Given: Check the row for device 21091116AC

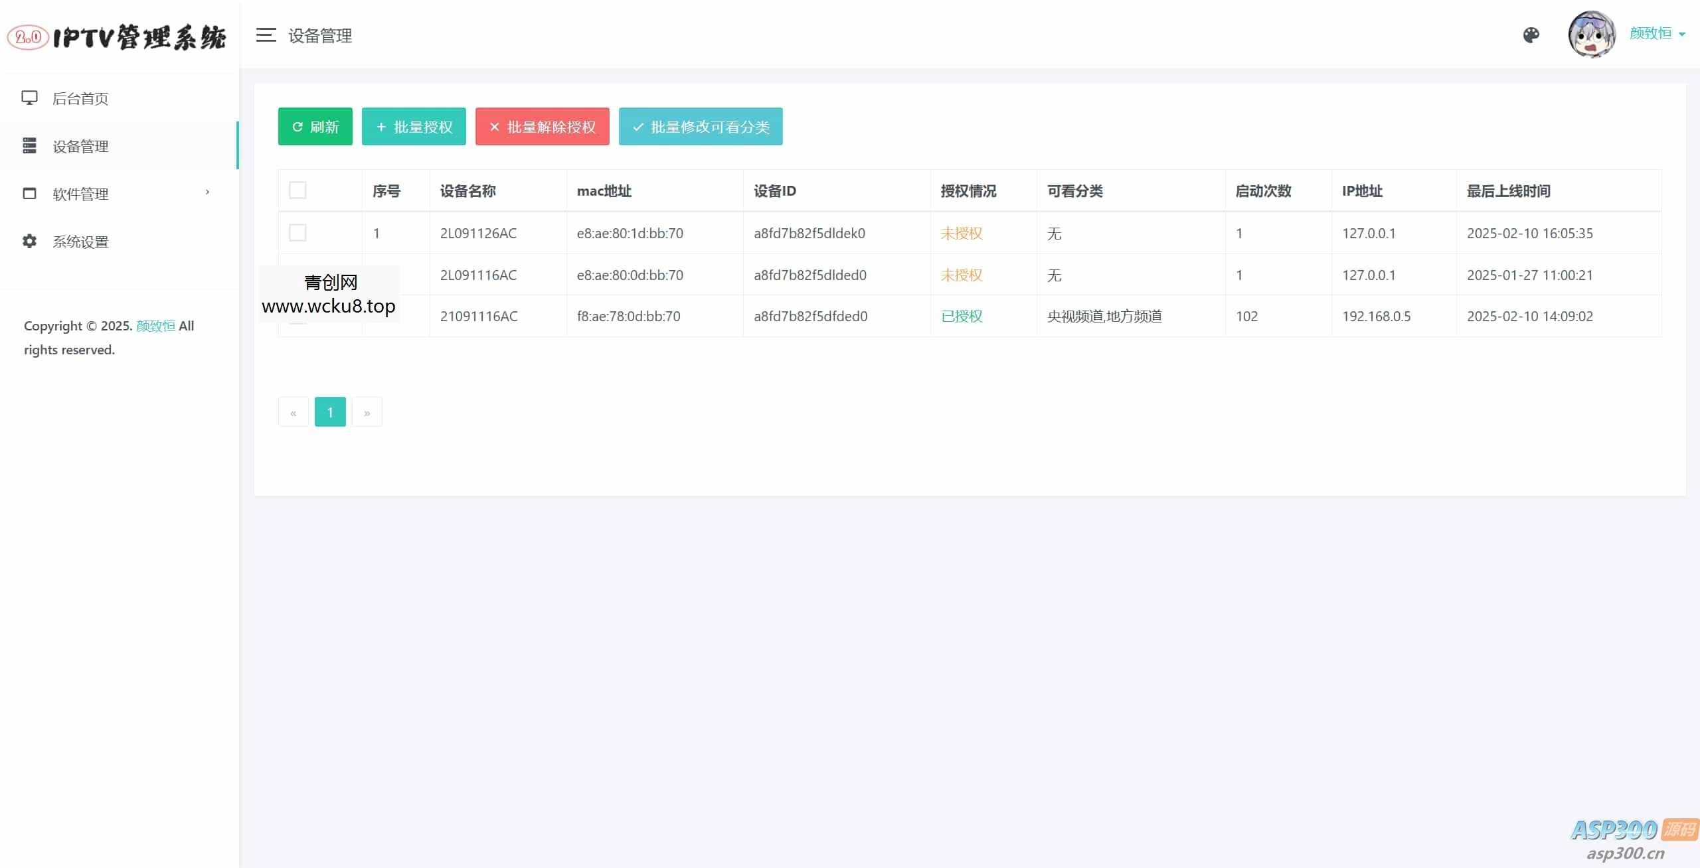Looking at the screenshot, I should coord(297,316).
